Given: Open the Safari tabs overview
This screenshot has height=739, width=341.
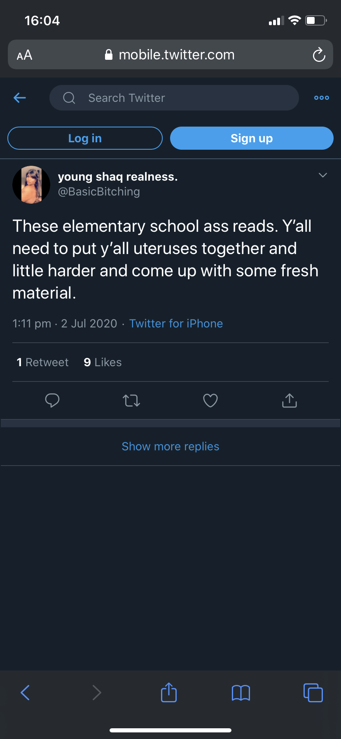Looking at the screenshot, I should click(x=313, y=693).
